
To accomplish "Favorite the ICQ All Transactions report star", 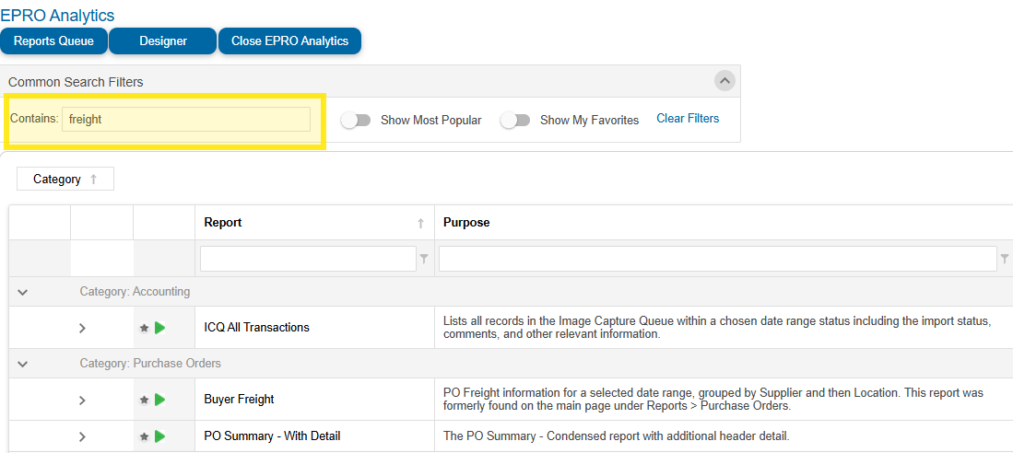I will [x=144, y=328].
